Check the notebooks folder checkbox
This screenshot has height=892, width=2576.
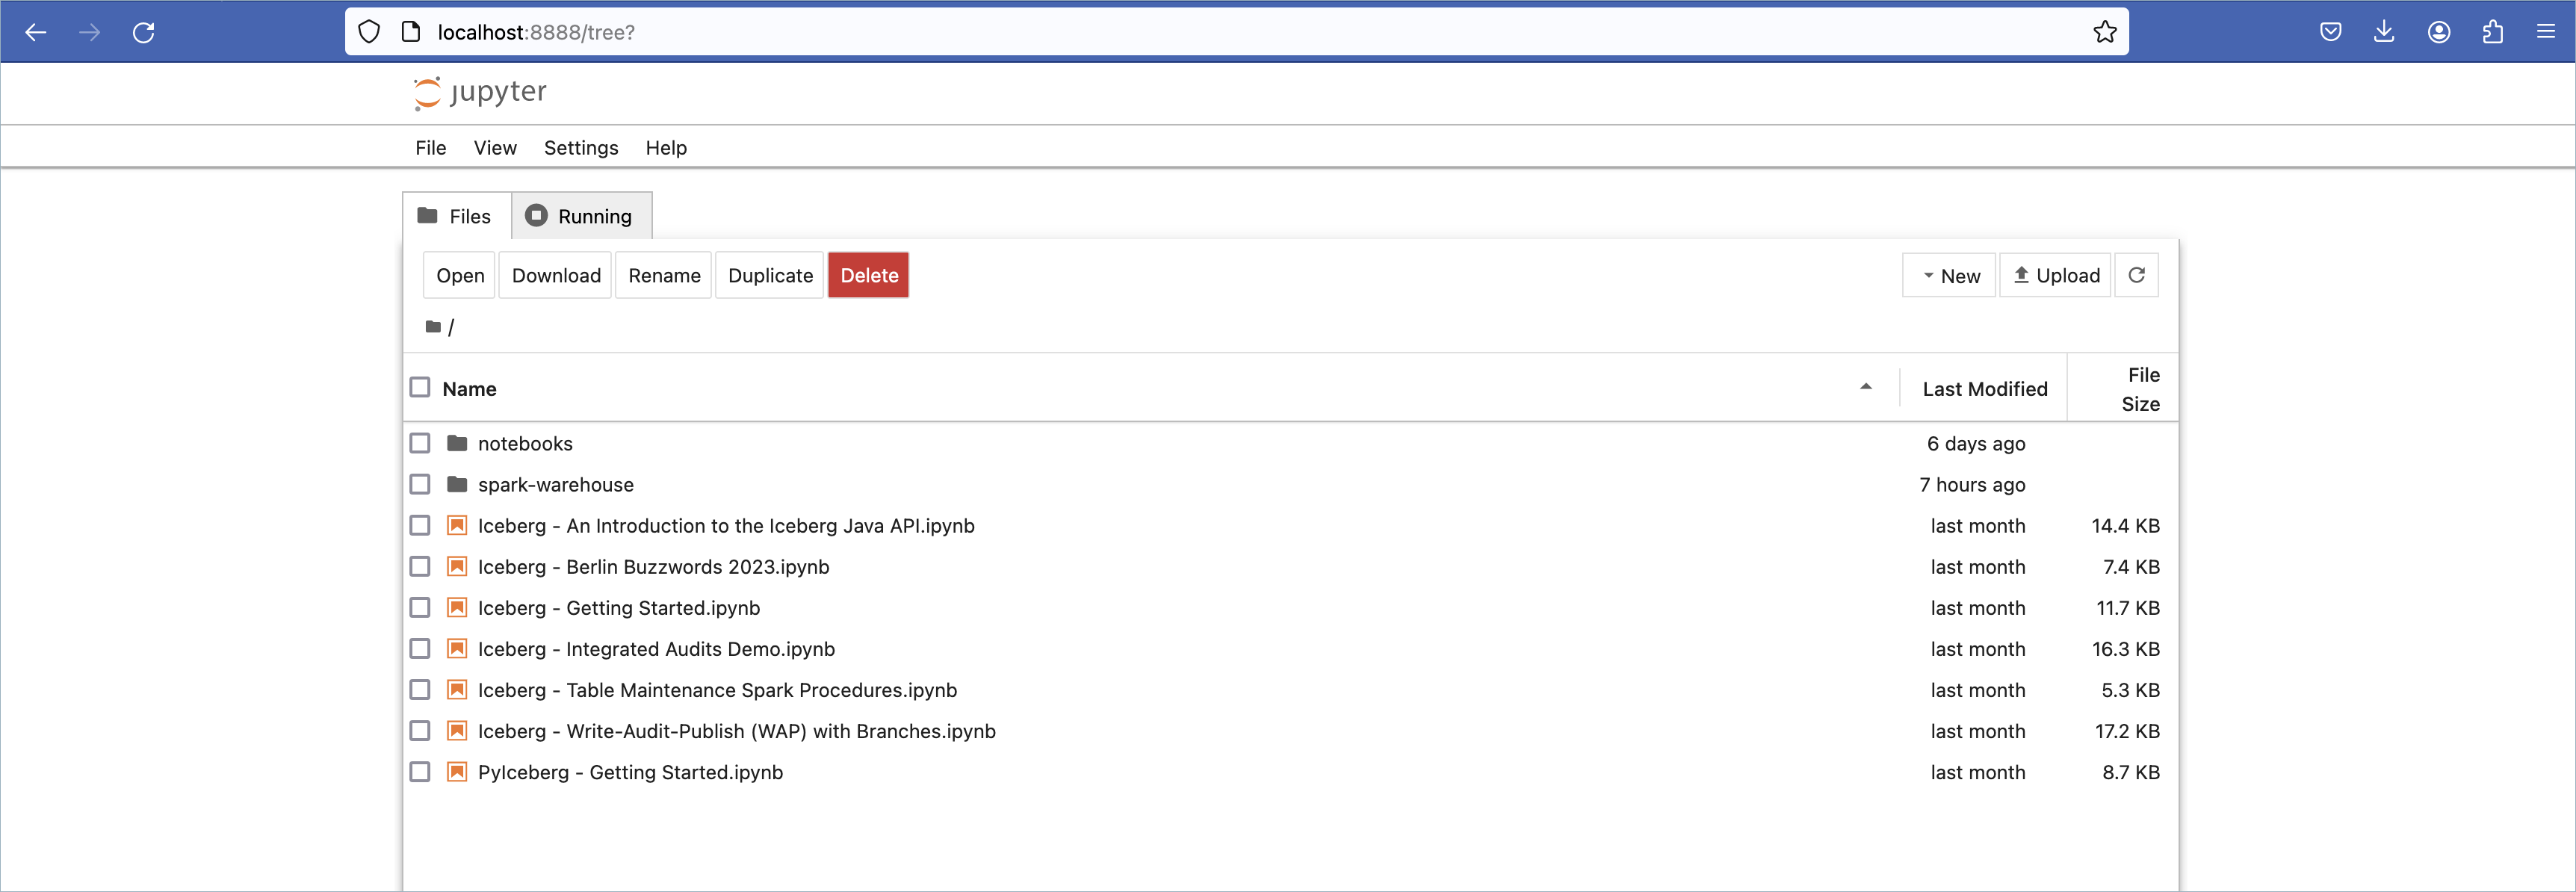click(x=420, y=443)
